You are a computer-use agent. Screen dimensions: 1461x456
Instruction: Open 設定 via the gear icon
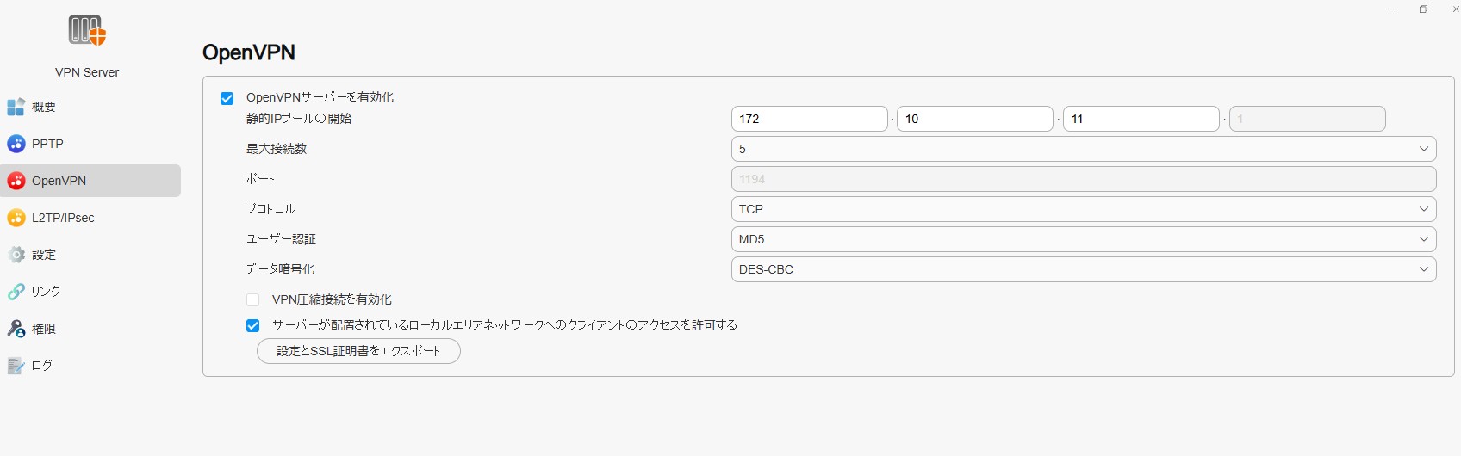[16, 255]
